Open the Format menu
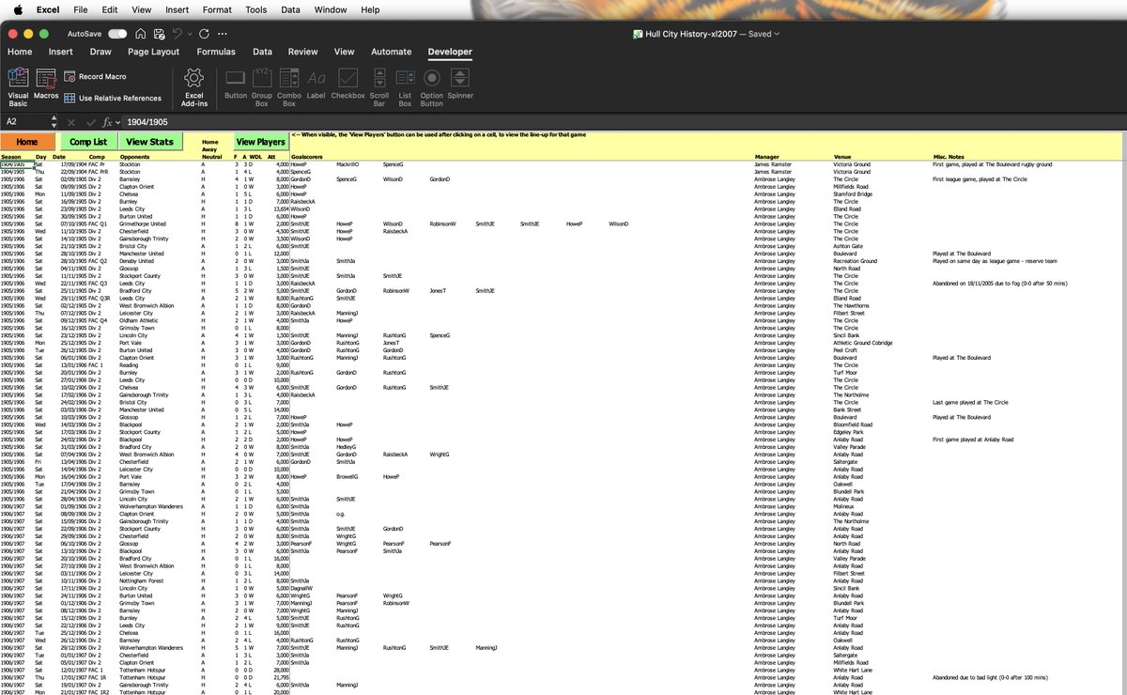Viewport: 1127px width, 695px height. click(x=217, y=9)
